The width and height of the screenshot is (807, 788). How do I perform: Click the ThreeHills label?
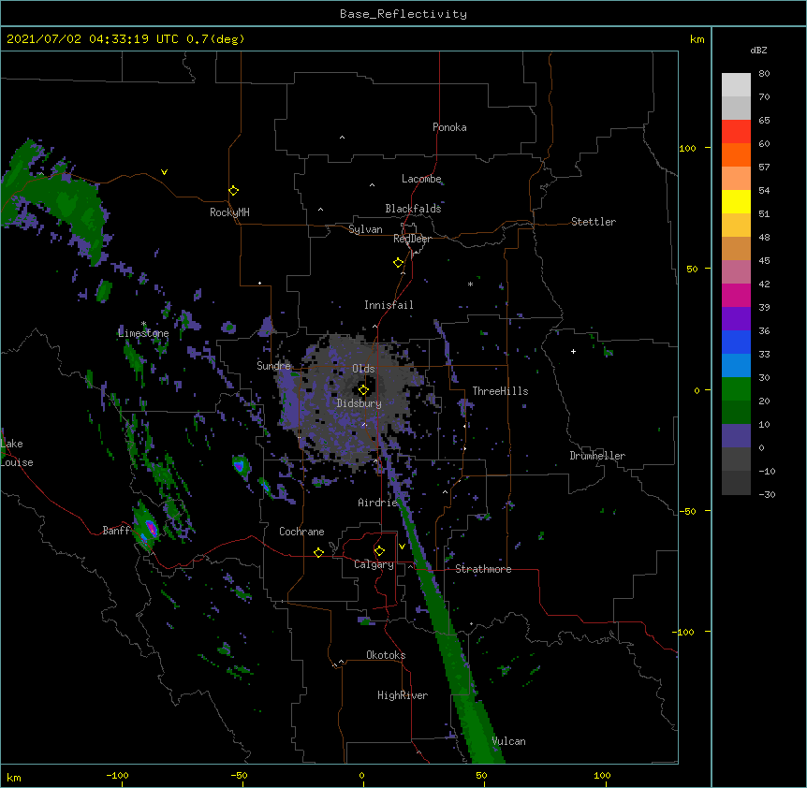tap(500, 391)
